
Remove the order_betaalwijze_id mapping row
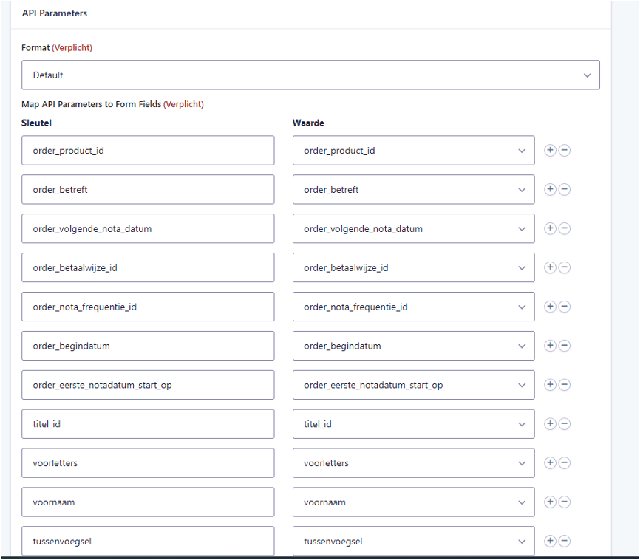564,267
